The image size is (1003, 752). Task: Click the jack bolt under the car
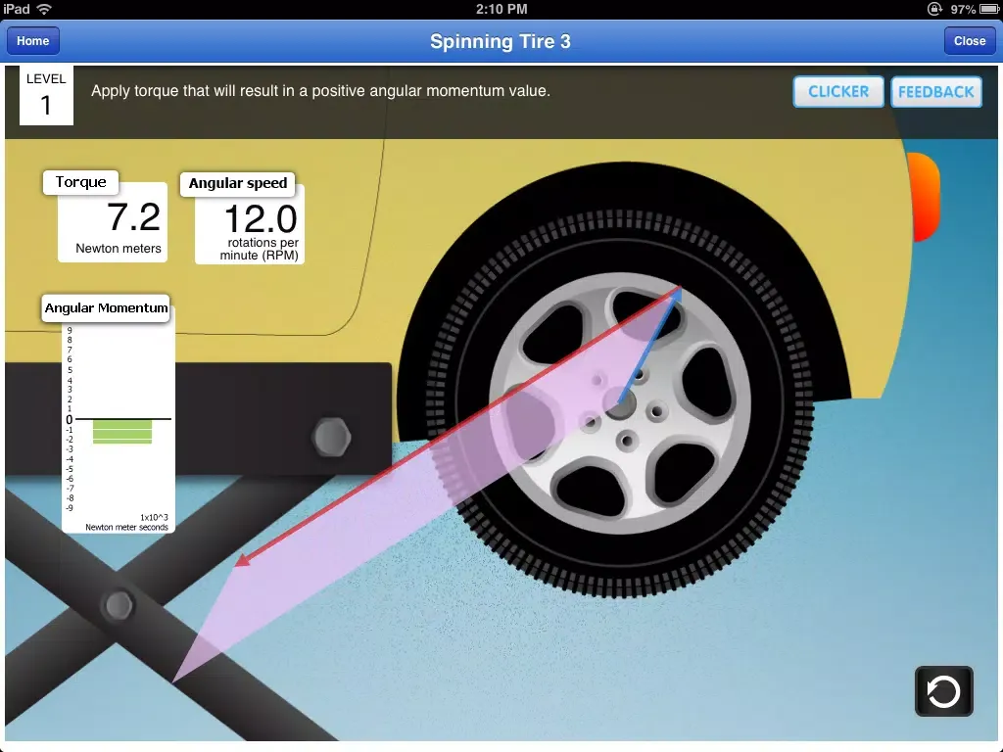331,438
